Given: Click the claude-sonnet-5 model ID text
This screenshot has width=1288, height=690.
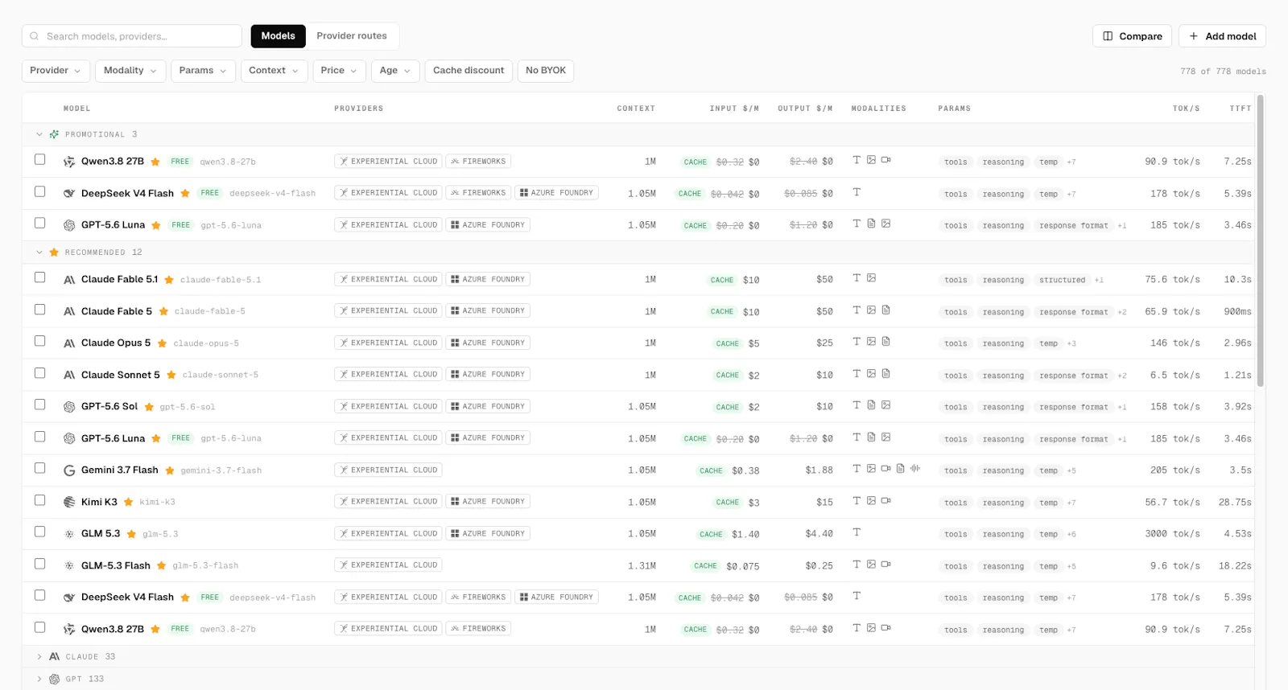Looking at the screenshot, I should point(220,376).
